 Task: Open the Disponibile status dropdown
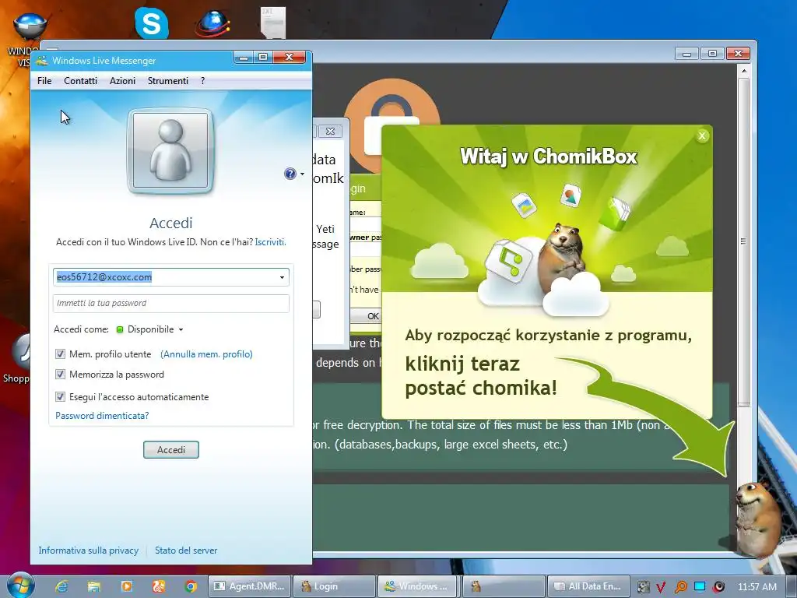155,329
